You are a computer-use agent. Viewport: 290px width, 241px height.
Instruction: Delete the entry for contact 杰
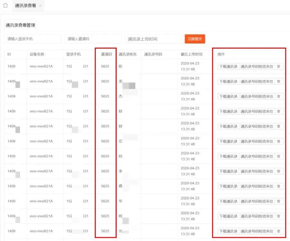tap(279, 97)
